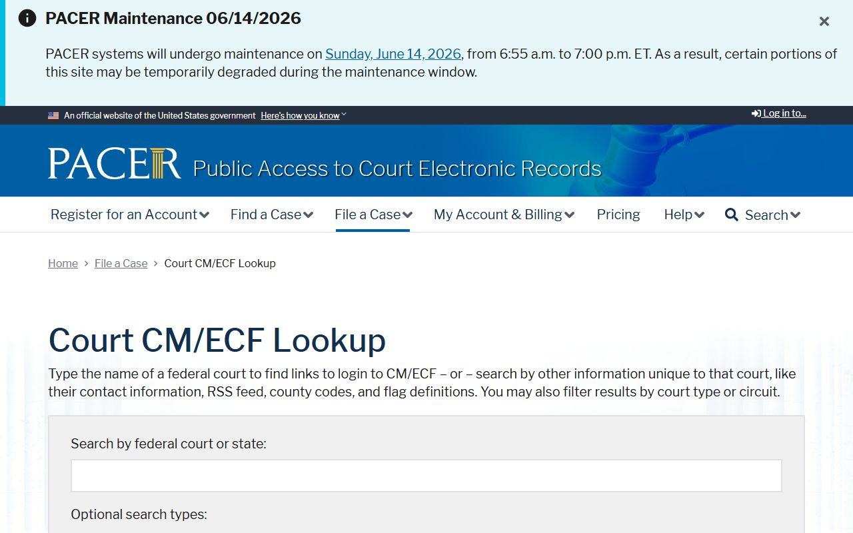Click the magnifying glass search icon
The width and height of the screenshot is (853, 533).
click(x=732, y=215)
